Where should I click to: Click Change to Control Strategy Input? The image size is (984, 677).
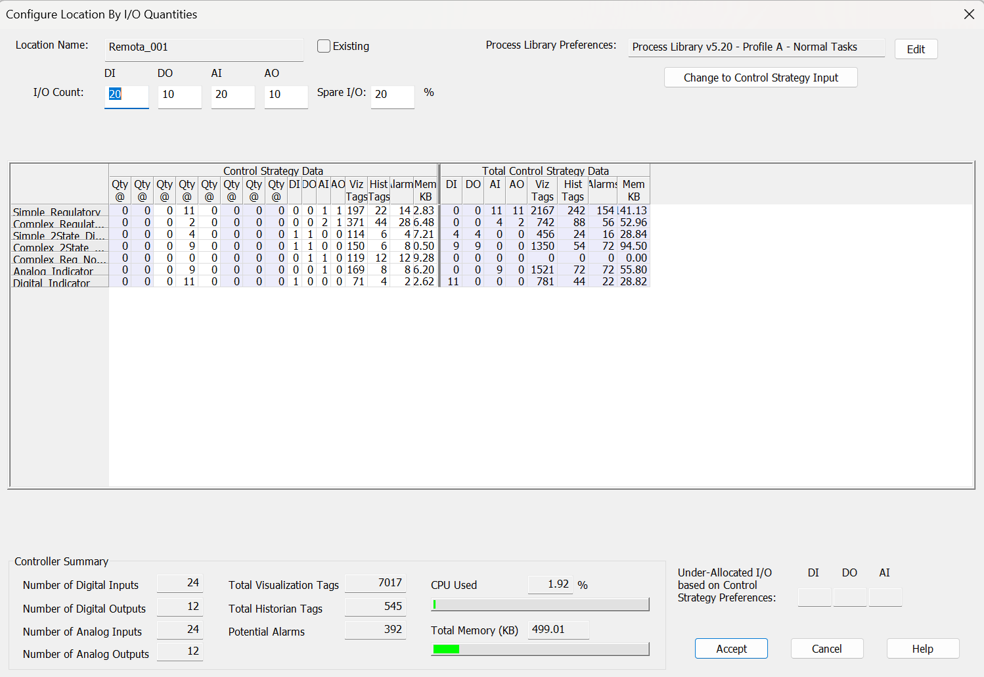761,78
